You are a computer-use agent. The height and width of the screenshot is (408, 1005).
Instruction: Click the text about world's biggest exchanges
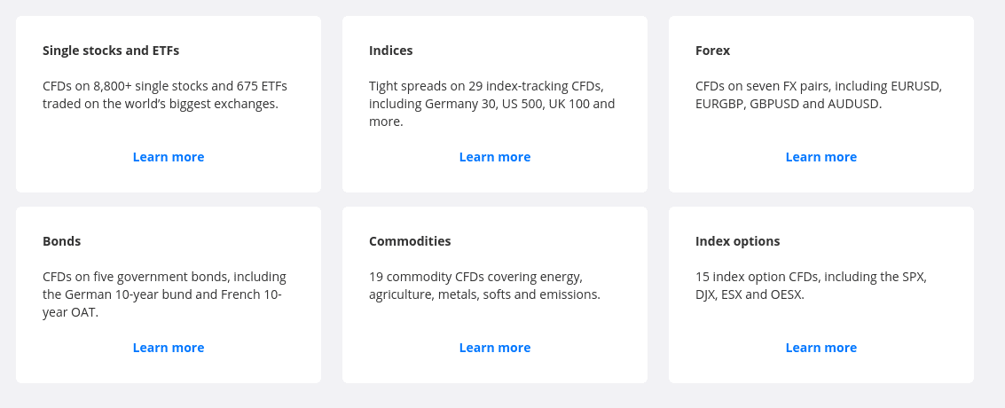pos(161,104)
